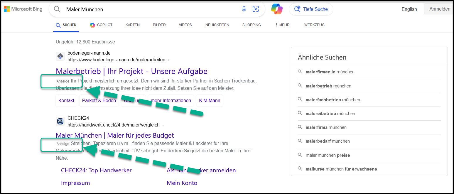The height and width of the screenshot is (194, 454).
Task: Switch to the BILDER tab
Action: point(159,25)
